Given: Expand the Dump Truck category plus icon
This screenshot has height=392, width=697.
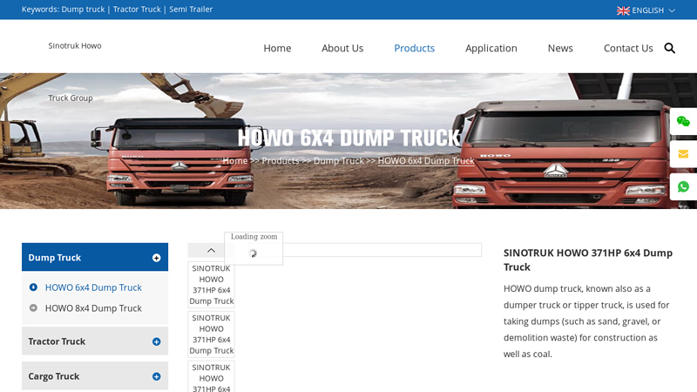Looking at the screenshot, I should 157,258.
